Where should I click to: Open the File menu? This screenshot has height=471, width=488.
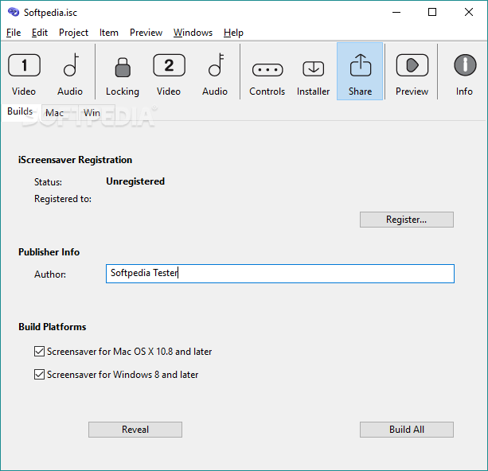point(14,33)
